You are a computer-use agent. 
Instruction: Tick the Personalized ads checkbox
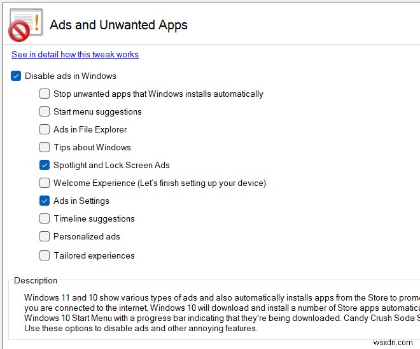click(x=45, y=236)
